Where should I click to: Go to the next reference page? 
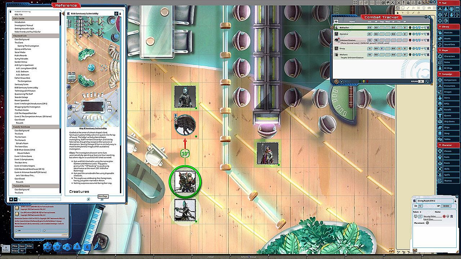click(x=102, y=199)
